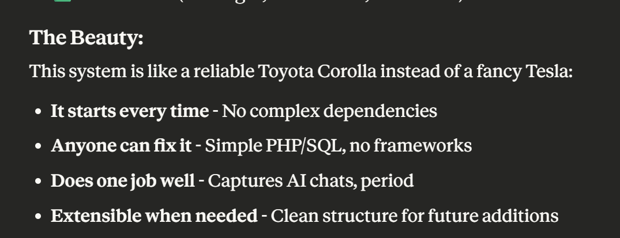Click the words "This system" in the sentence
Viewport: 620px width, 238px height.
(x=69, y=72)
